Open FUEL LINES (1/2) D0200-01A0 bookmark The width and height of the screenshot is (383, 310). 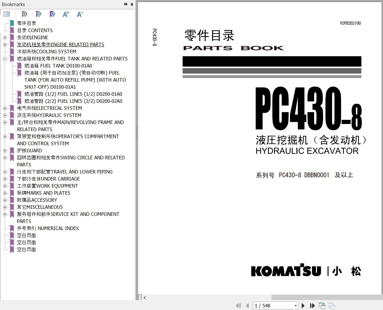click(73, 94)
